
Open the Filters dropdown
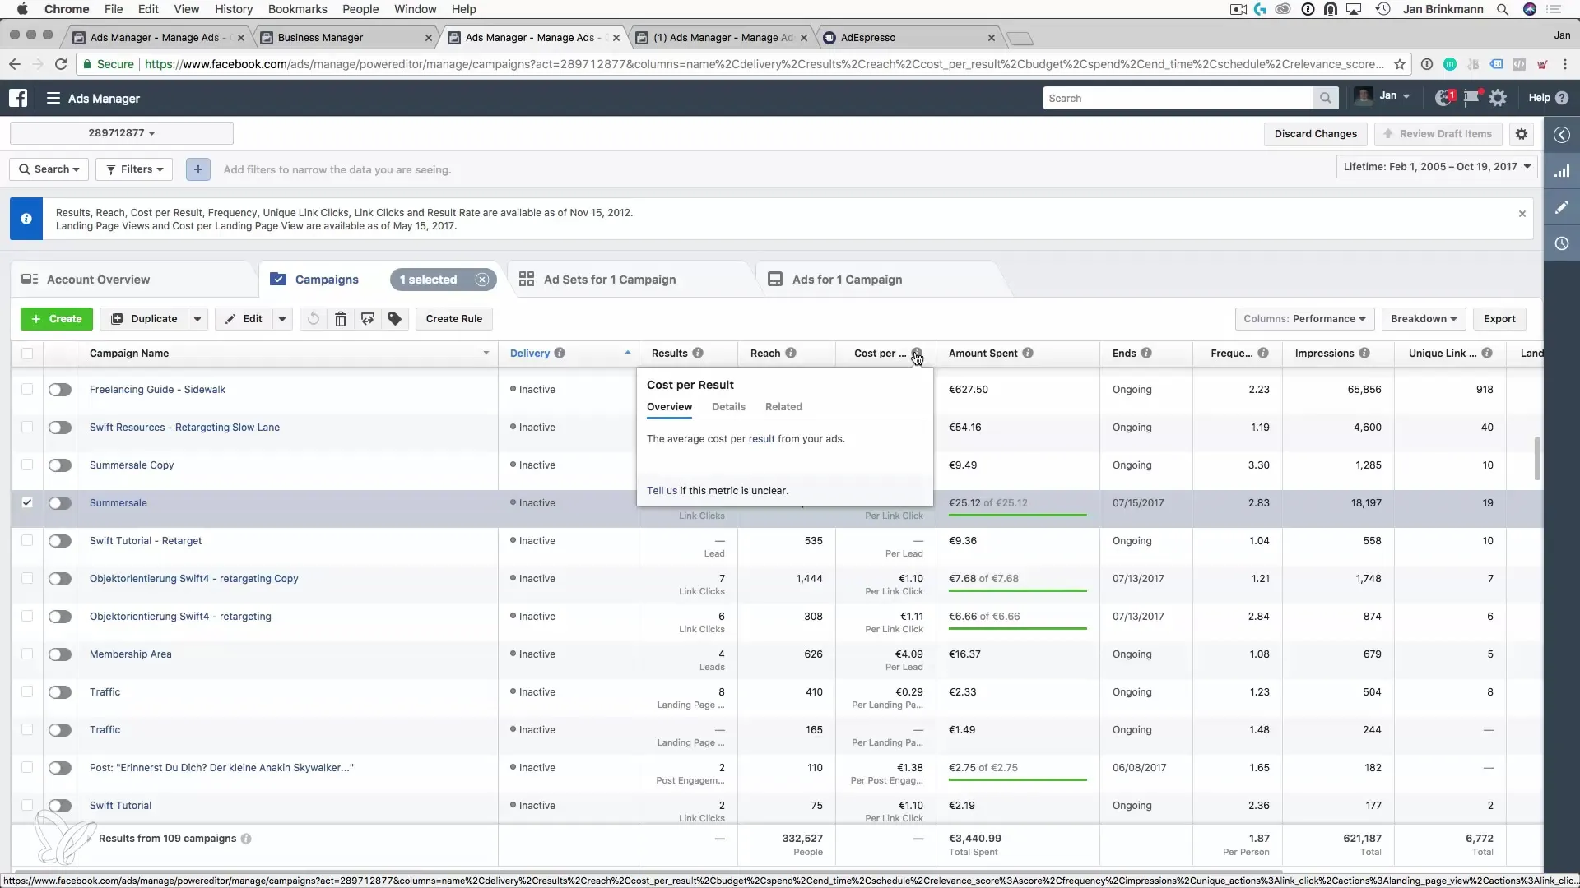pos(134,169)
